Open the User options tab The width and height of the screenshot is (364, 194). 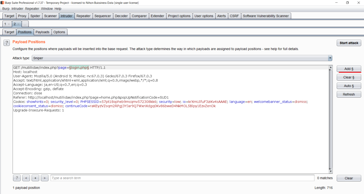coord(204,16)
